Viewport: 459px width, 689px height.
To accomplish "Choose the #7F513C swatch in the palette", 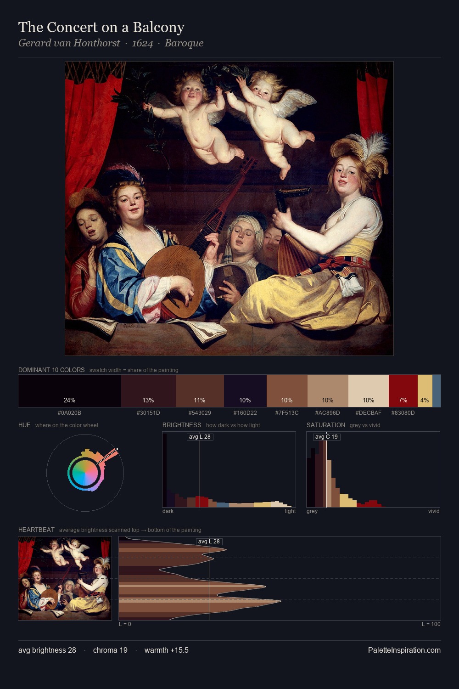I will pyautogui.click(x=287, y=391).
